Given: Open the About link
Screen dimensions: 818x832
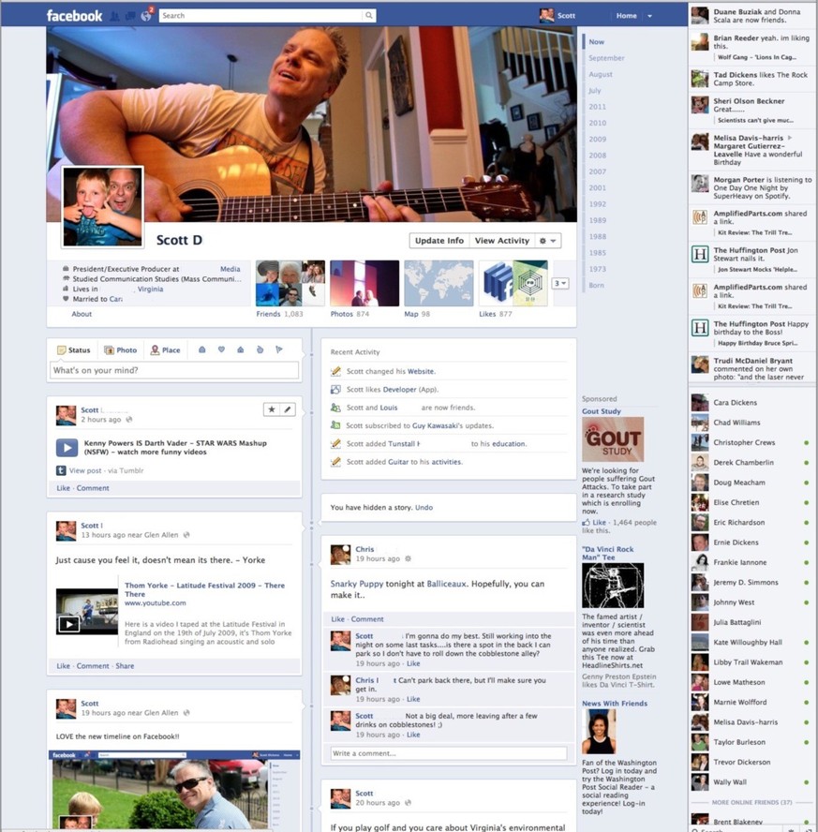Looking at the screenshot, I should coord(82,314).
